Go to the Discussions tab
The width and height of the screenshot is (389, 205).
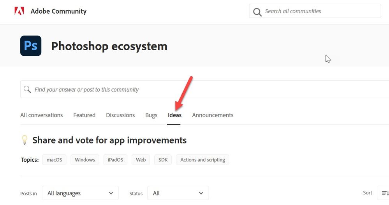120,115
